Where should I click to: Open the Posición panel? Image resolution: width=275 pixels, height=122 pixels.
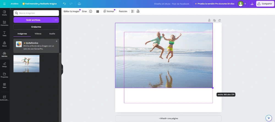[x=123, y=11]
